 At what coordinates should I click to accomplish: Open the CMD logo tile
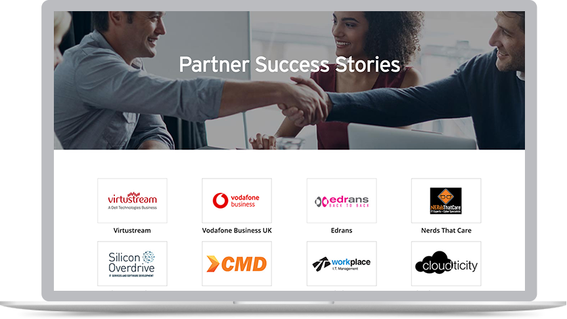click(237, 264)
